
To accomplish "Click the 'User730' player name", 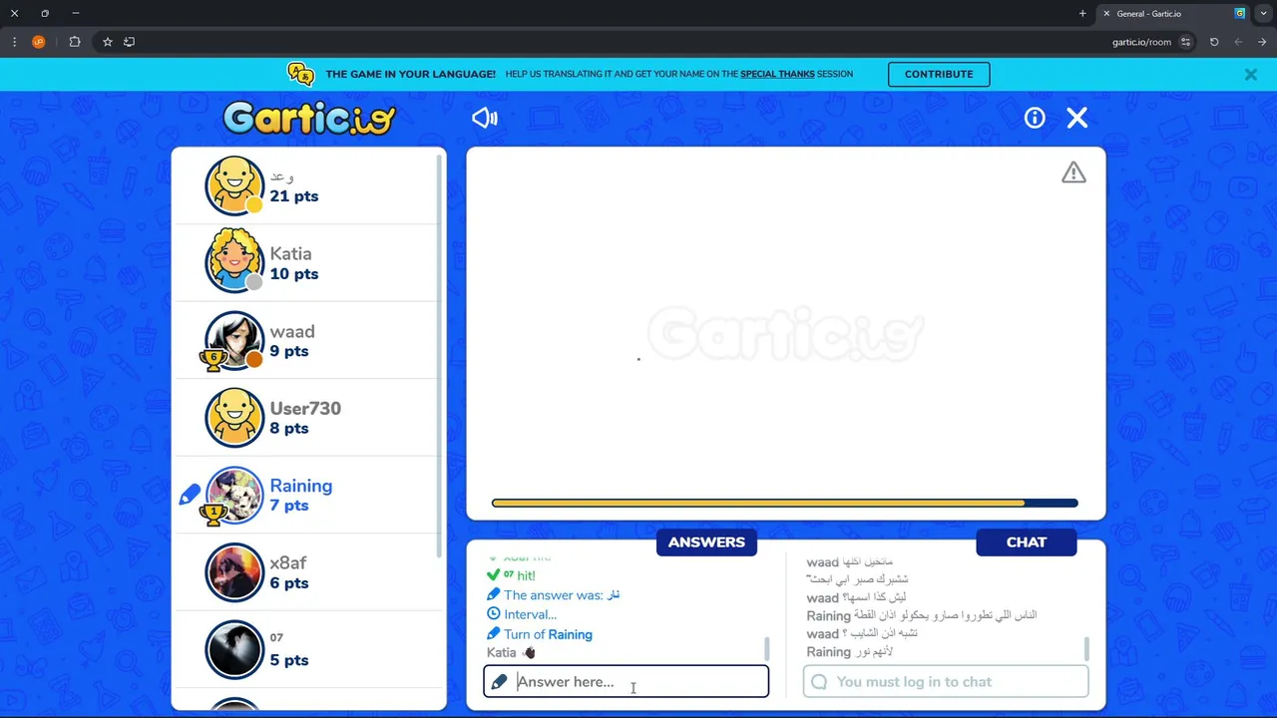I will click(305, 409).
